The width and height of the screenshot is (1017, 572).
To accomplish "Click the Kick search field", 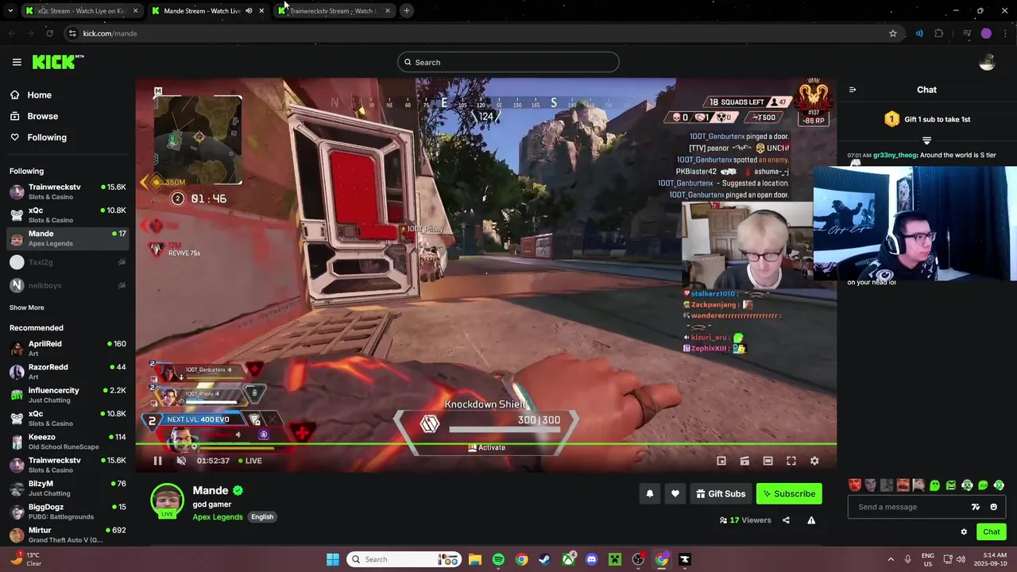I will click(508, 62).
